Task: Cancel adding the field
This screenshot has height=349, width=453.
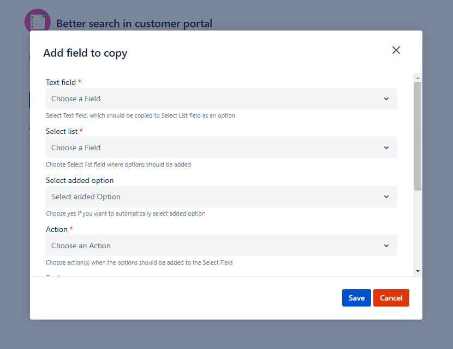Action: [391, 298]
